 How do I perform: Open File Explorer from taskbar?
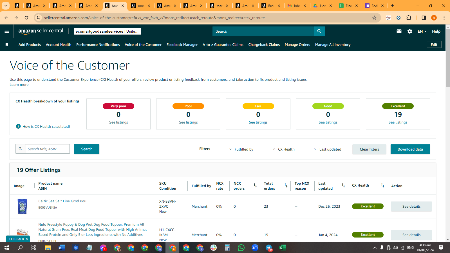[x=48, y=248]
